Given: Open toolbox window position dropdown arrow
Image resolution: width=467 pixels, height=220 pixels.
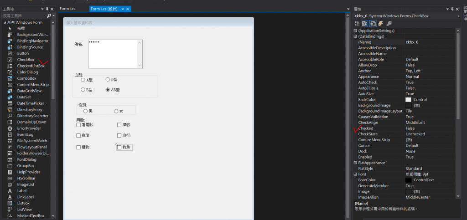Looking at the screenshot, I should pyautogui.click(x=42, y=9).
